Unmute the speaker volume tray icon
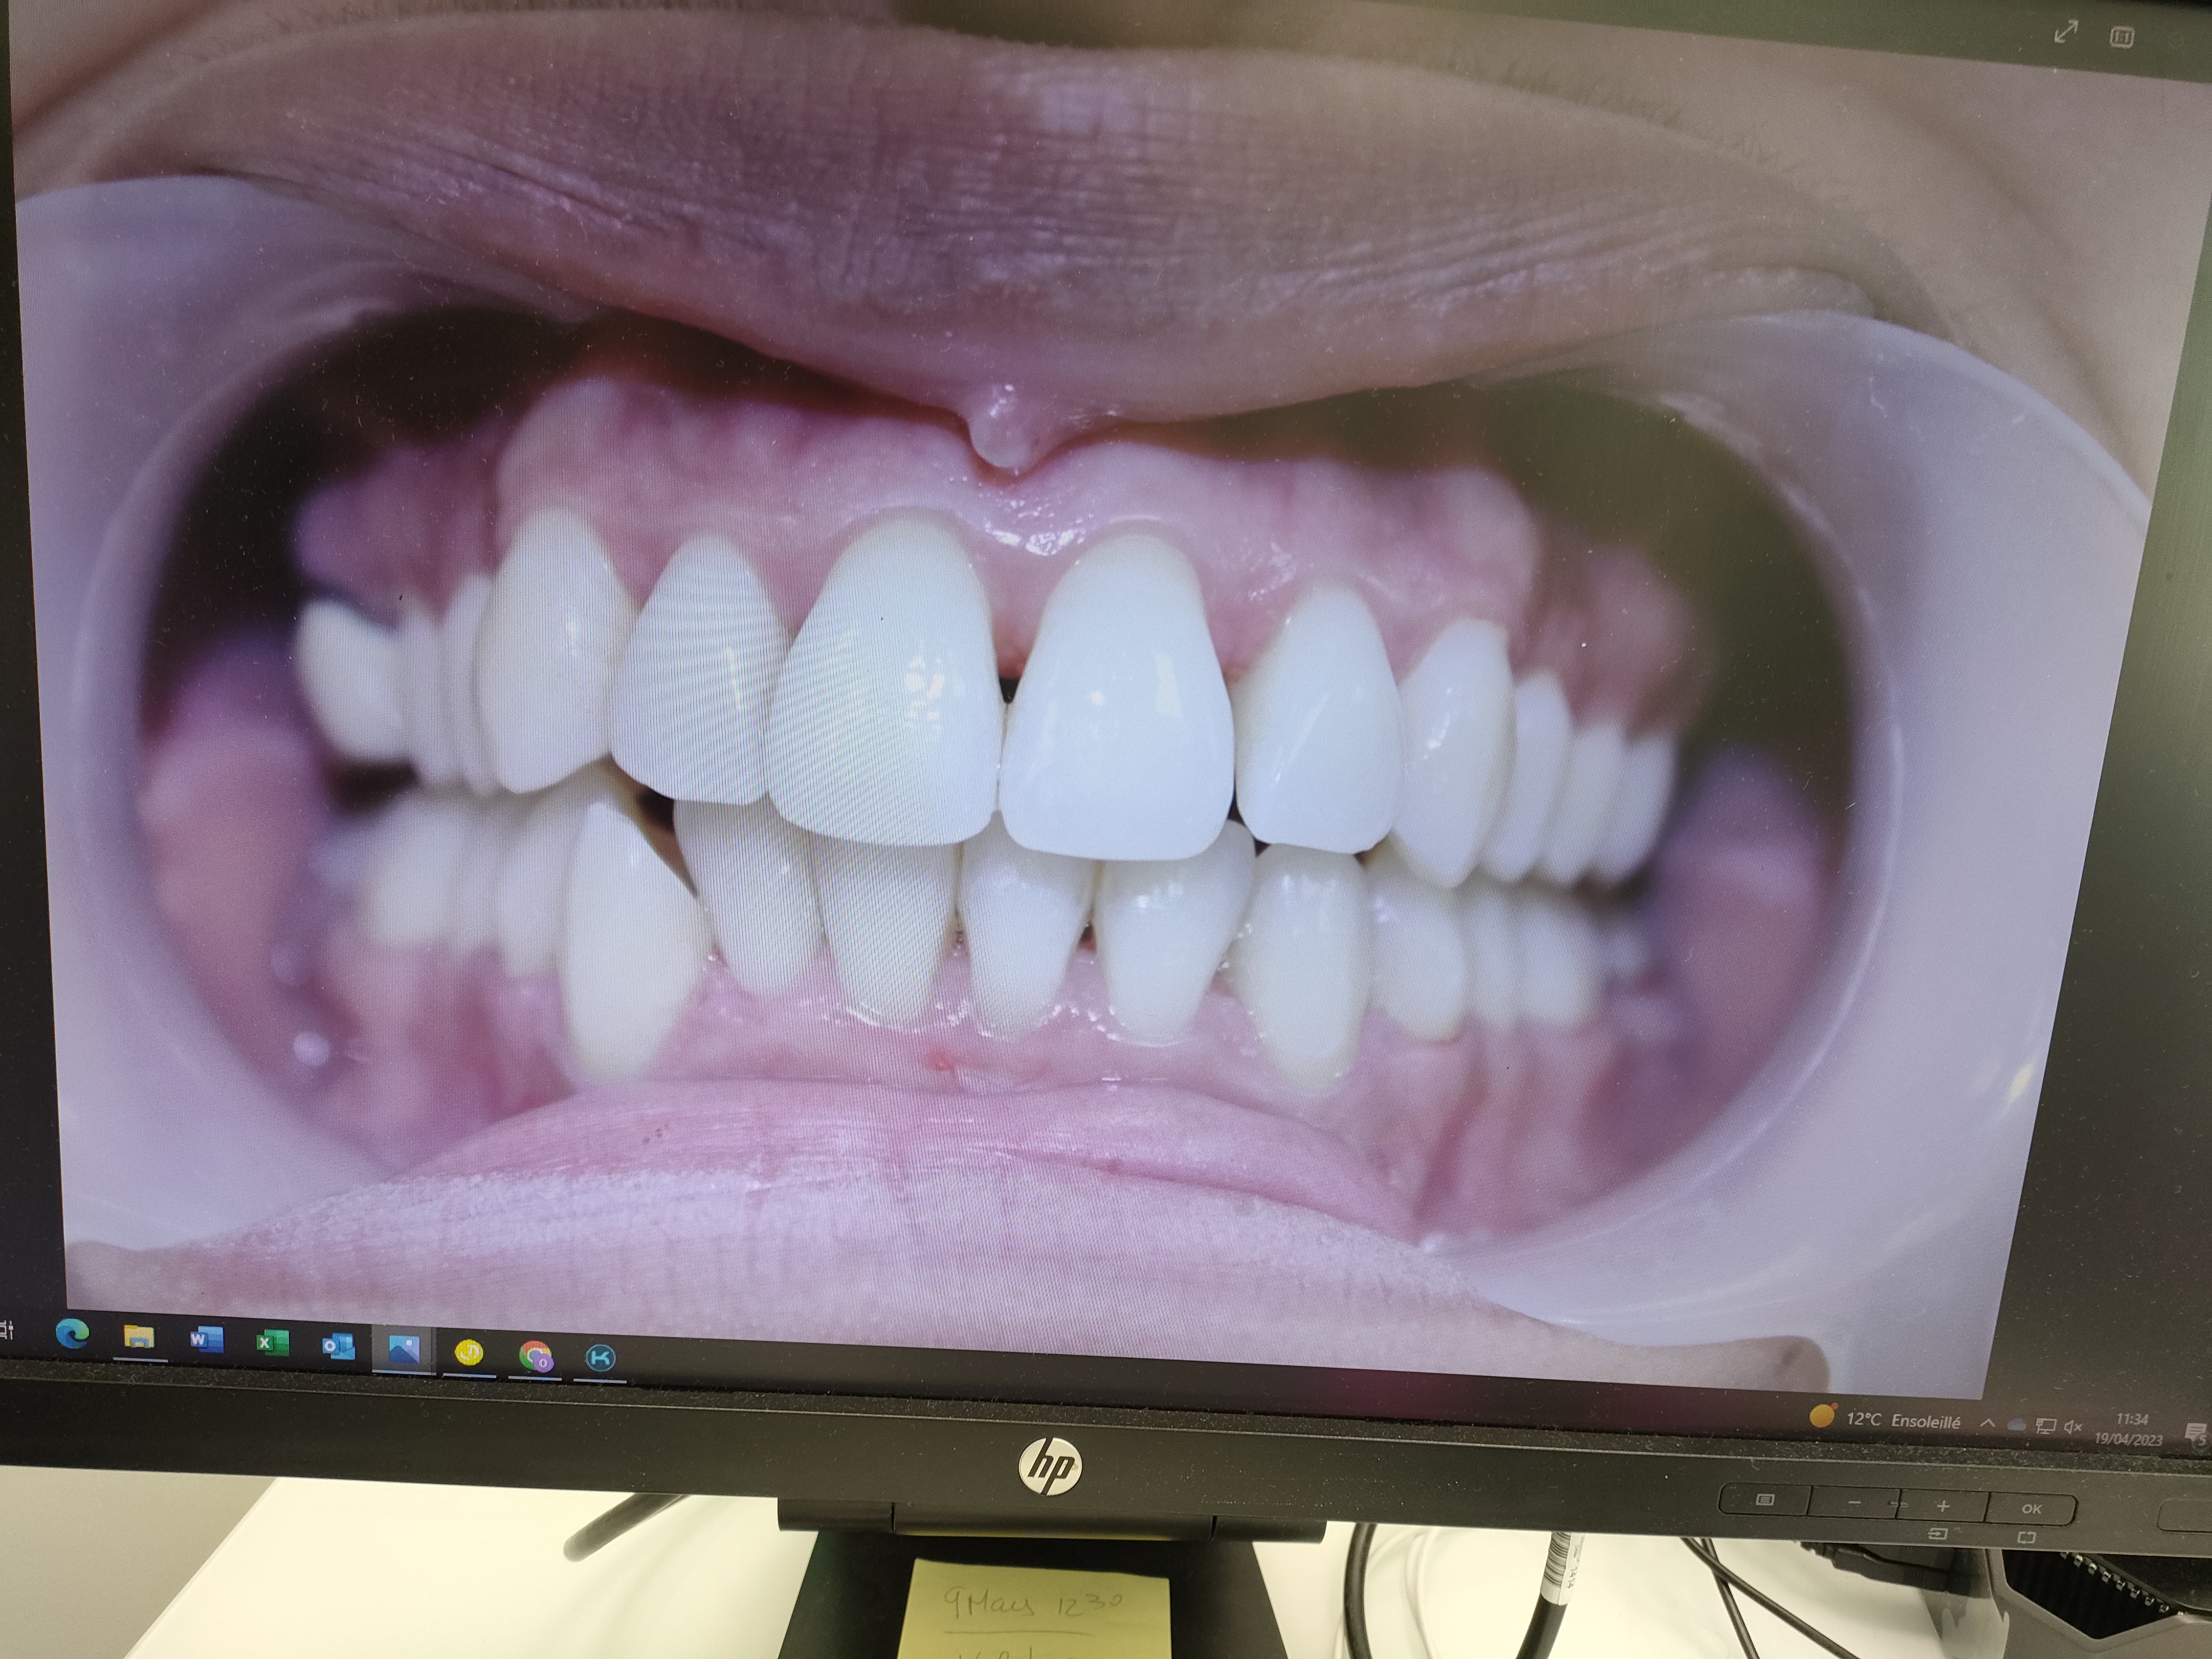The width and height of the screenshot is (2212, 1659). tap(2073, 1427)
